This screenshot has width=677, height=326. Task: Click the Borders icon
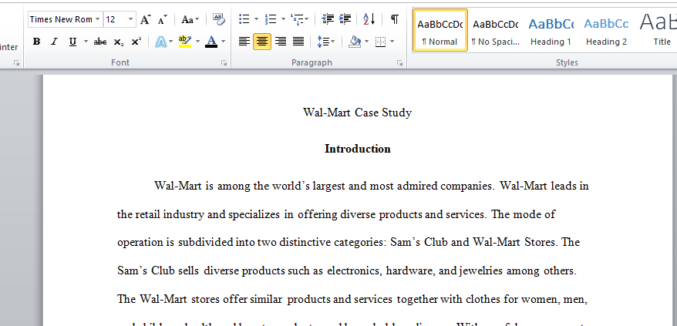[380, 42]
